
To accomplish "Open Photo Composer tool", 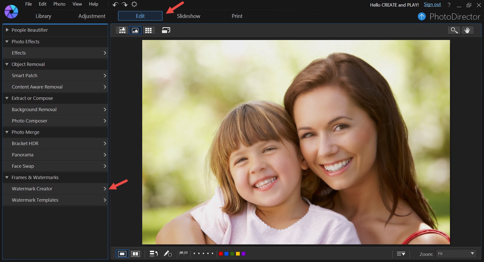I will (x=55, y=121).
